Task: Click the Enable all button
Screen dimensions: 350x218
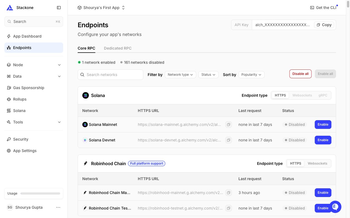Action: click(x=325, y=74)
